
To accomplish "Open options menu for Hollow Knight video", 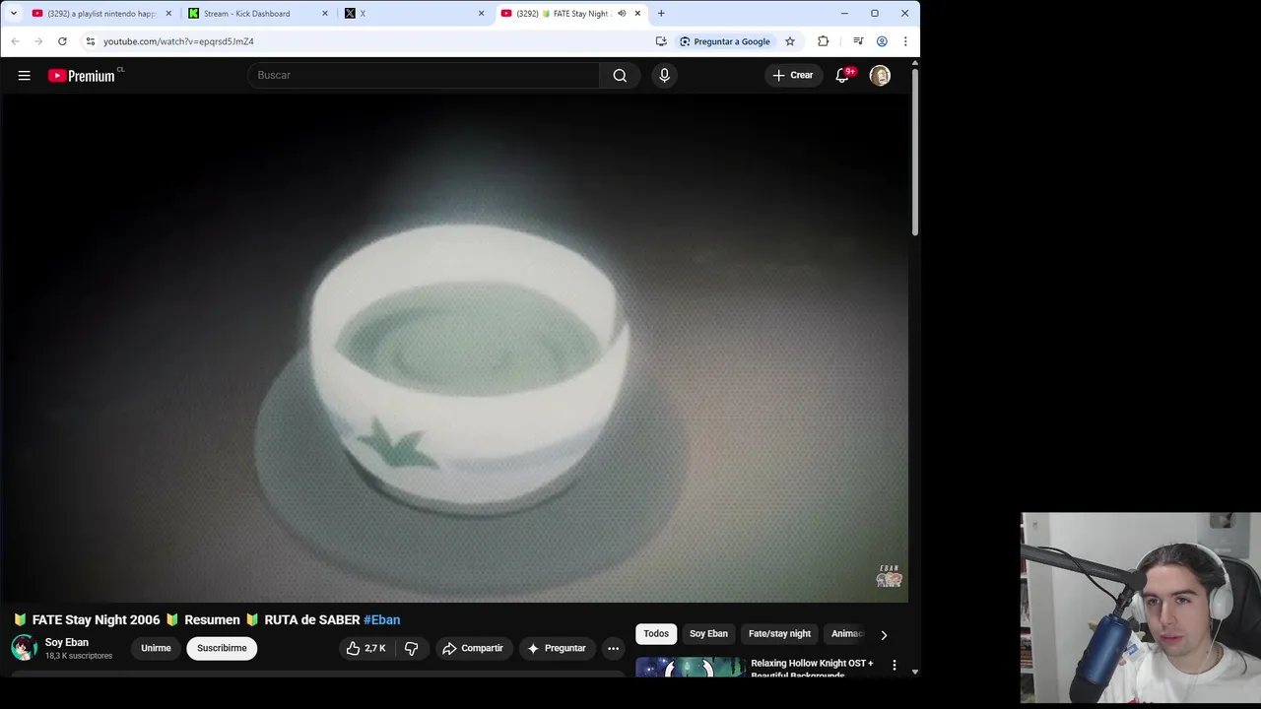I will [x=895, y=666].
